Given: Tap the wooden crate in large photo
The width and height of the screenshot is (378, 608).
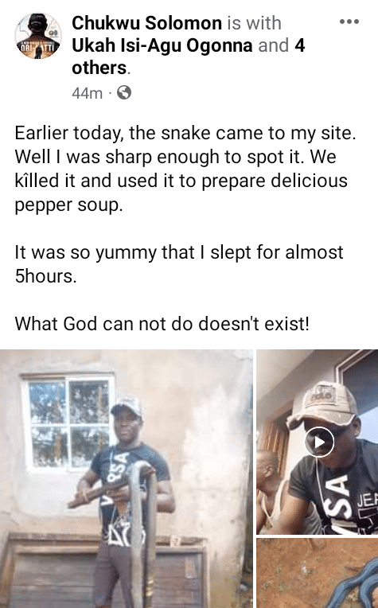Looking at the screenshot, I should pos(105,570).
